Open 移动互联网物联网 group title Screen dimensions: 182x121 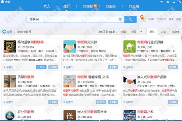pyautogui.click(x=30, y=42)
